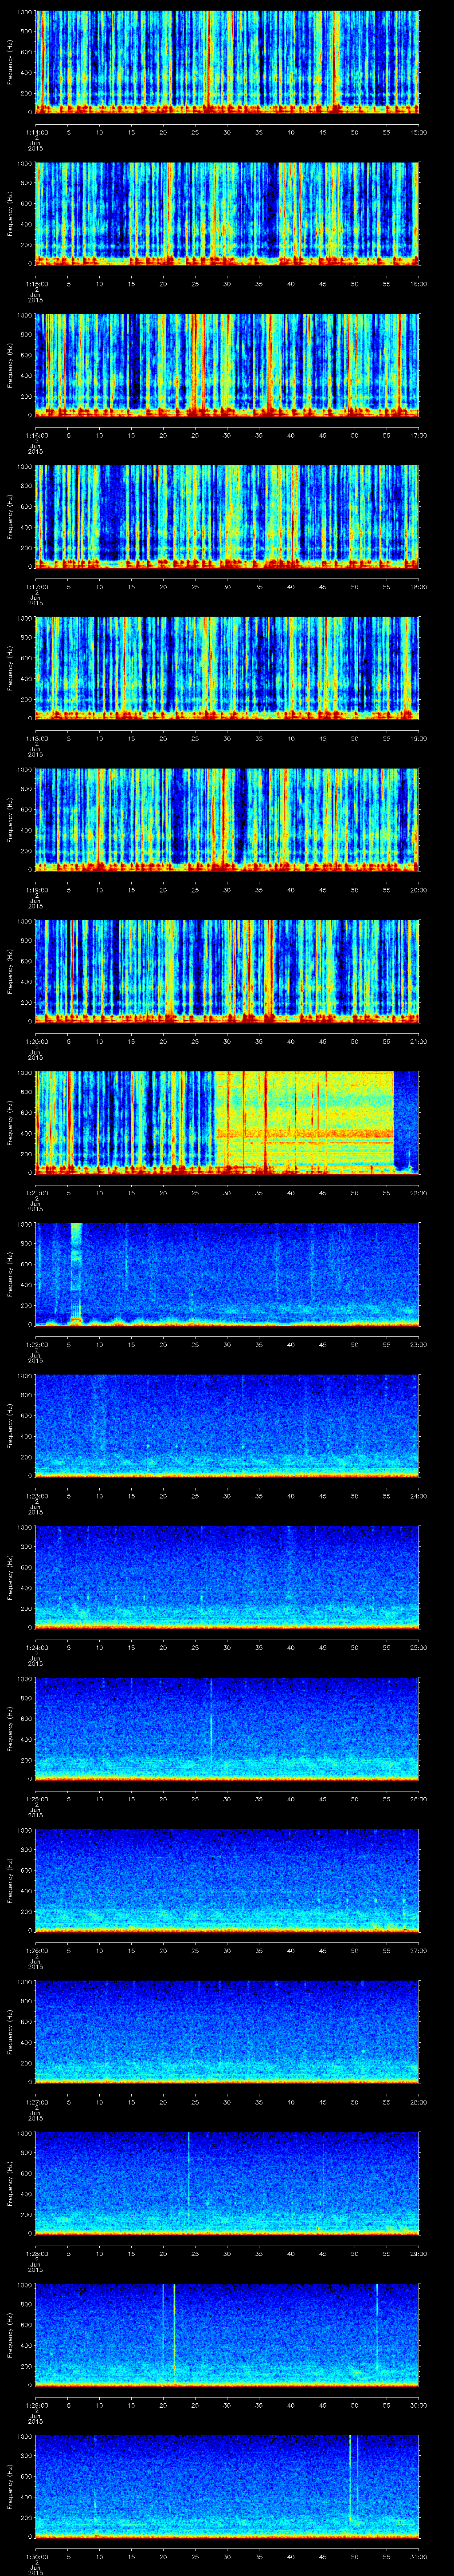Click the '27:00' end time label

point(418,1950)
